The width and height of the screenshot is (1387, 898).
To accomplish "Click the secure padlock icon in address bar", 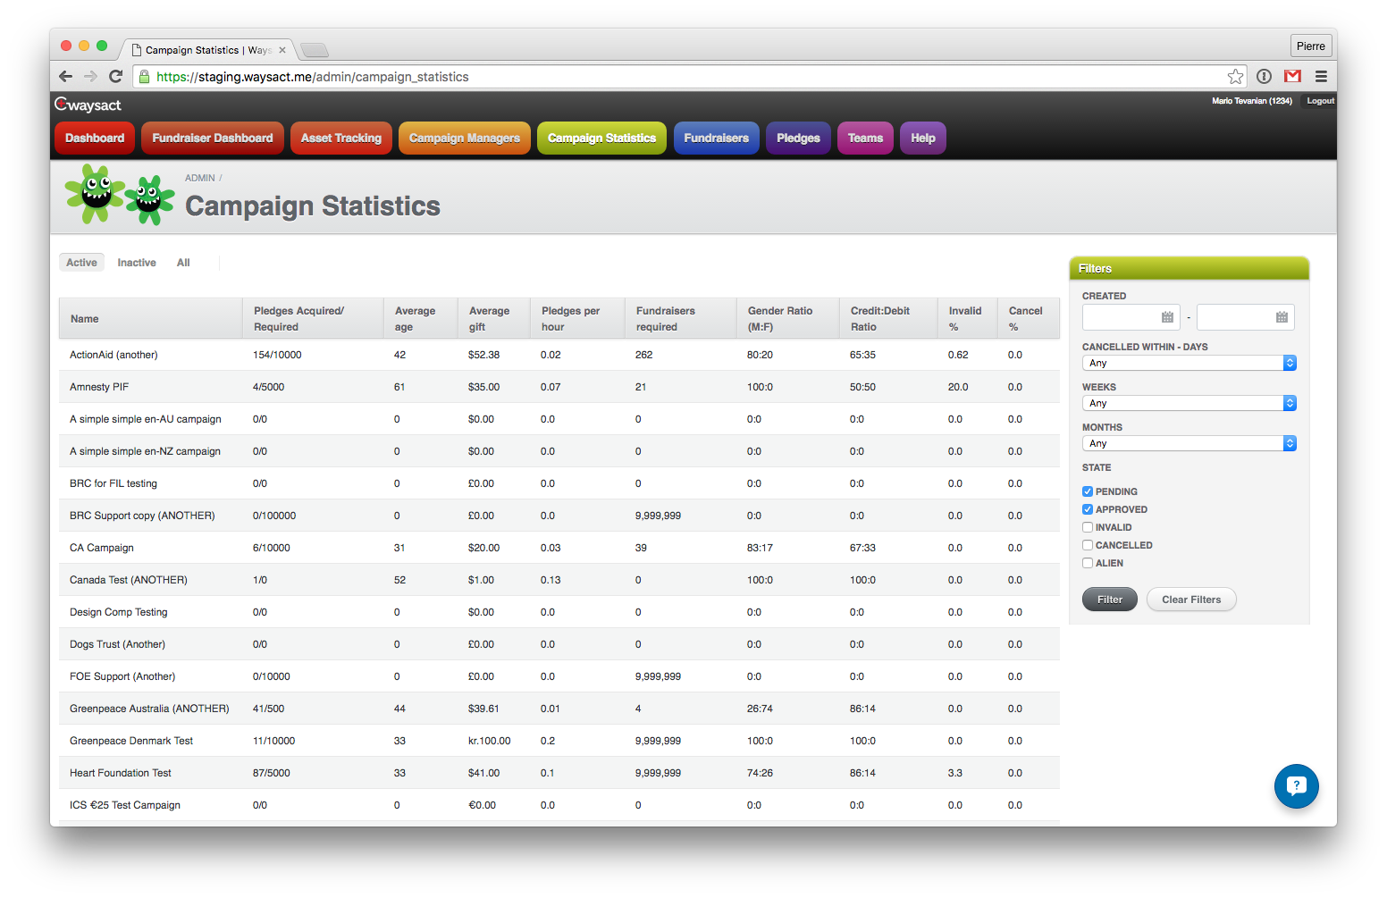I will 144,77.
